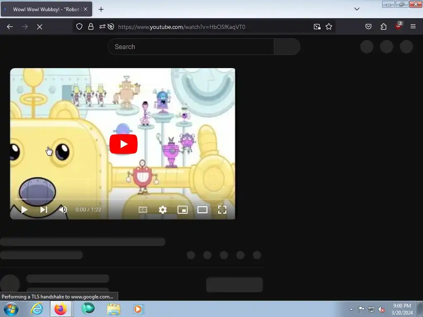Enable theater mode view
This screenshot has height=317, width=423.
coord(202,210)
